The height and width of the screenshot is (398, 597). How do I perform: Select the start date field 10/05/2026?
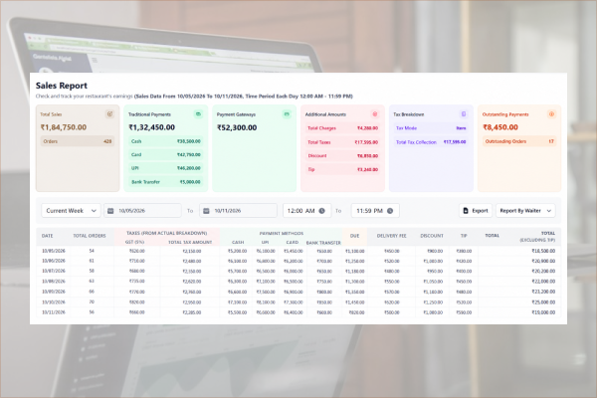point(142,211)
